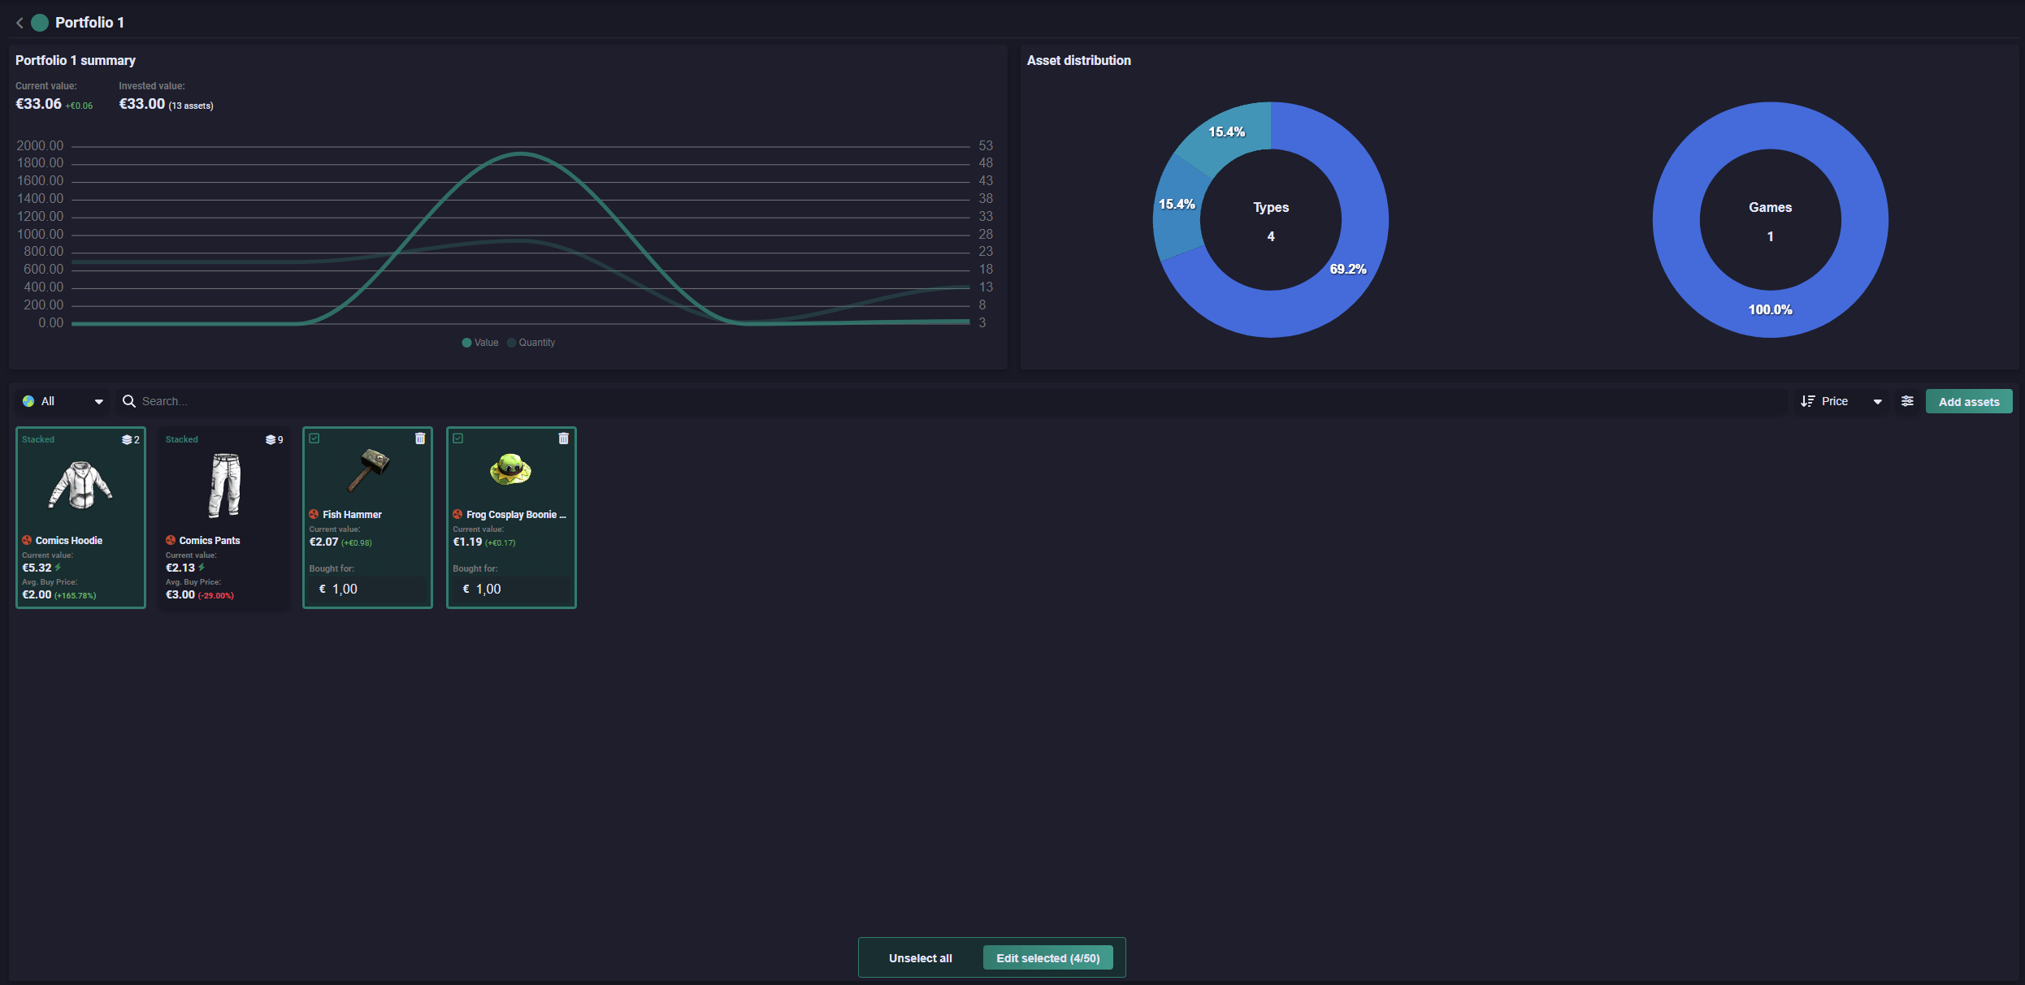Delete the Fish Hammer asset via trash icon

420,438
